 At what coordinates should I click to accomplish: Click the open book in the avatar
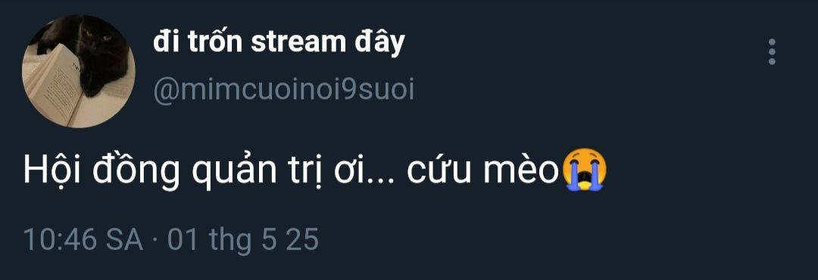tap(56, 86)
